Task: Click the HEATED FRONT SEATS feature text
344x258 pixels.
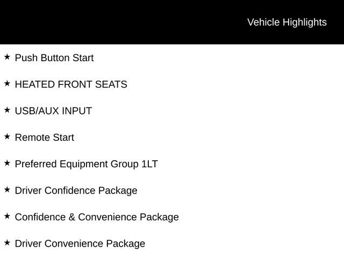Action: pos(71,84)
